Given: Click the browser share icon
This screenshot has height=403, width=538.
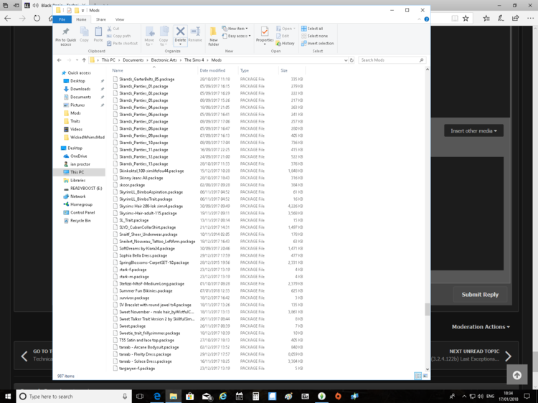Looking at the screenshot, I should (515, 18).
